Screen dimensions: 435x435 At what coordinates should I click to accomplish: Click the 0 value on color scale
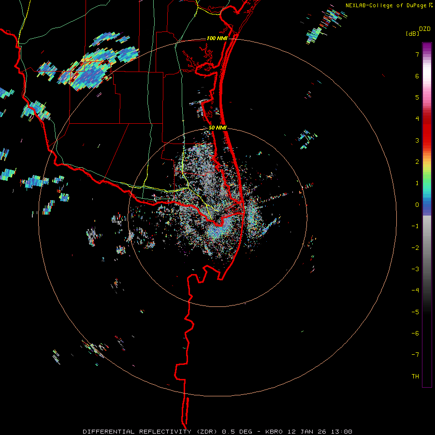click(x=417, y=205)
